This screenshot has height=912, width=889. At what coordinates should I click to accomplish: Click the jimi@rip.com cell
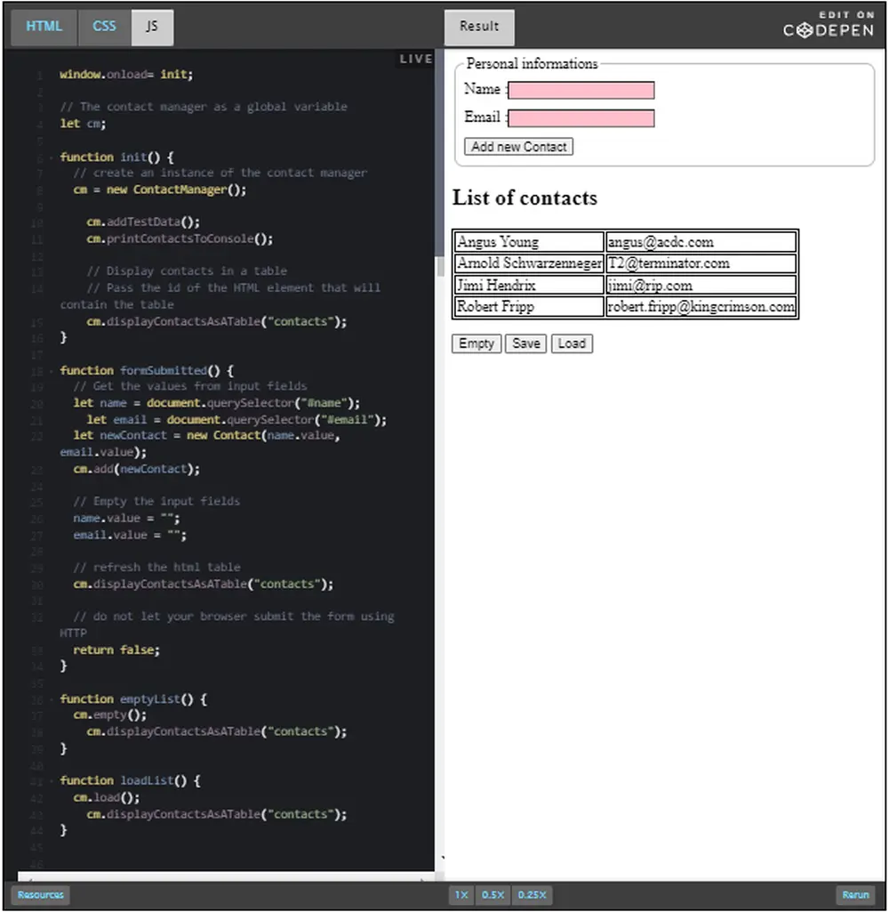click(x=701, y=285)
